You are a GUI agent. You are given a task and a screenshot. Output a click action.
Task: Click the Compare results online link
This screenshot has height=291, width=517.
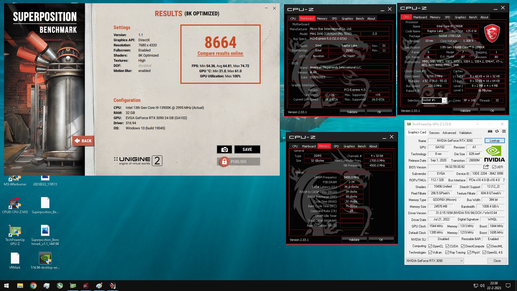220,53
